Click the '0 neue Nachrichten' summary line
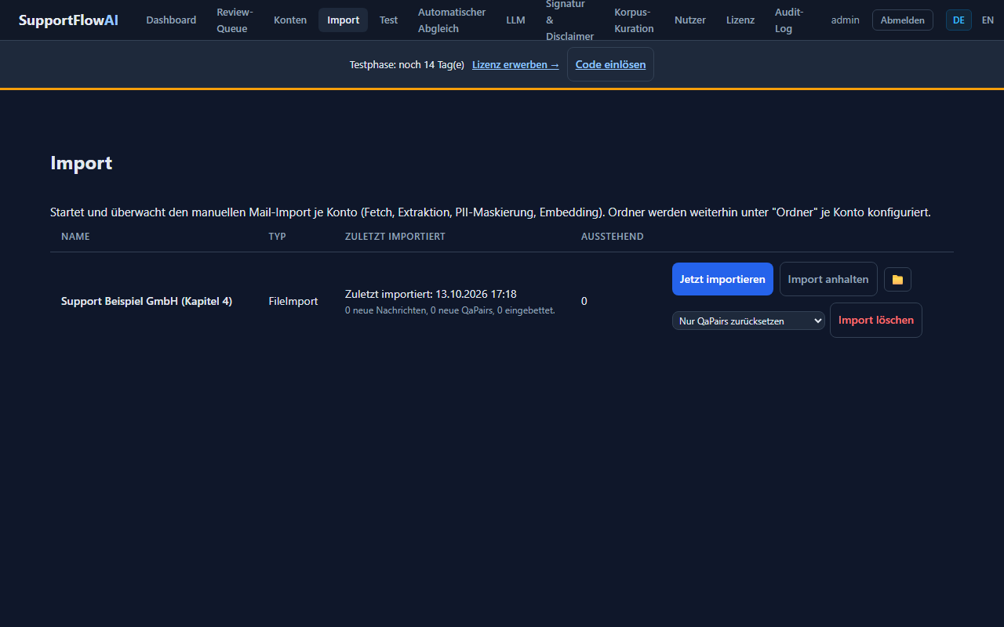Screen dimensions: 1004x627 pos(450,310)
